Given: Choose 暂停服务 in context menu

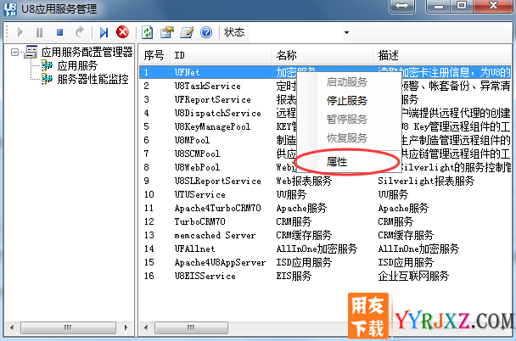Looking at the screenshot, I should click(x=347, y=119).
